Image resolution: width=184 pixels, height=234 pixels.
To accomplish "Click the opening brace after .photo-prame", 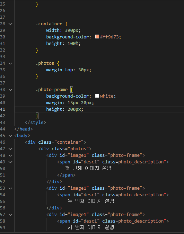I will click(72, 90).
